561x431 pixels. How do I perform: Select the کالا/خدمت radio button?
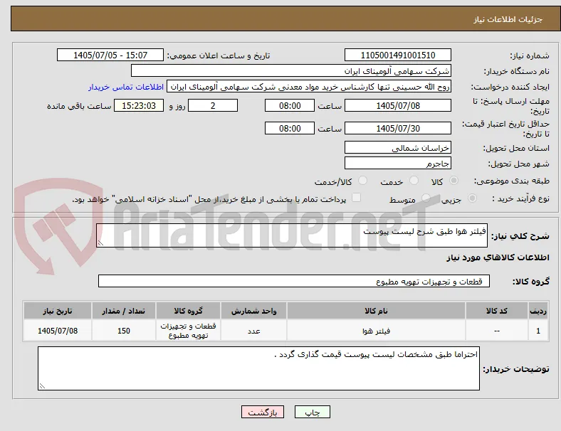click(363, 181)
